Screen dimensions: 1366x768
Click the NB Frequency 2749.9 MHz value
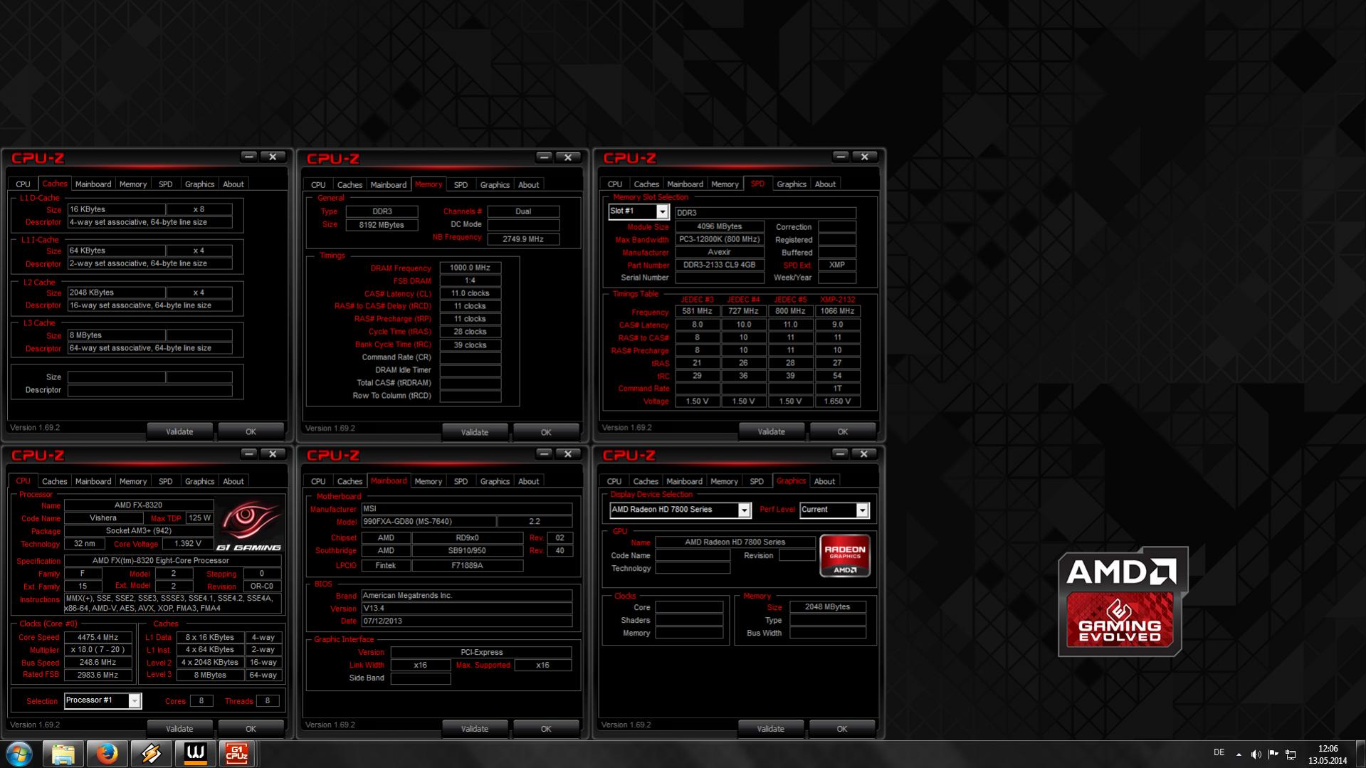tap(523, 239)
